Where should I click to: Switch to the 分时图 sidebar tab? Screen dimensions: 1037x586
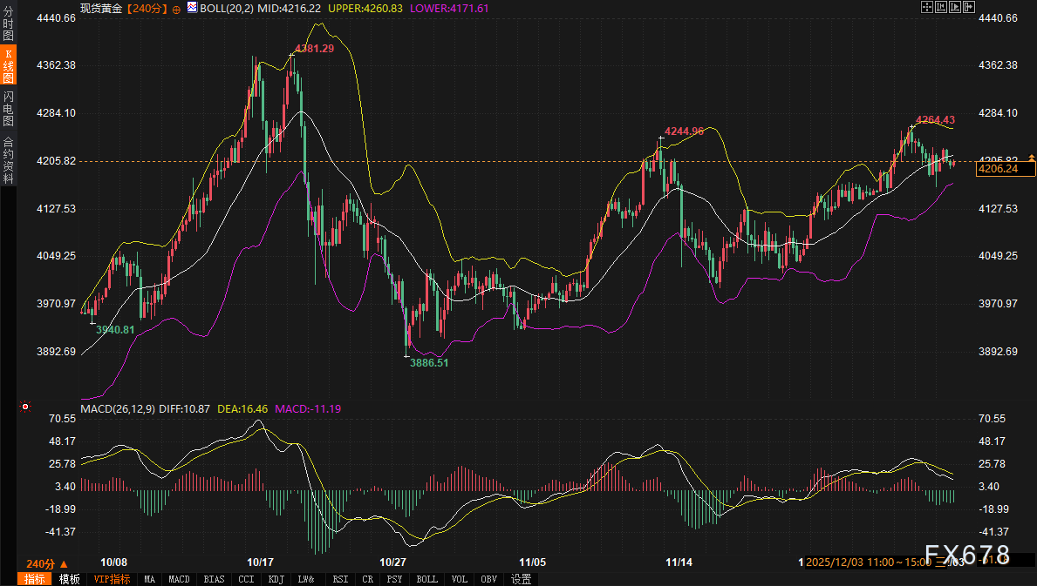(x=8, y=19)
